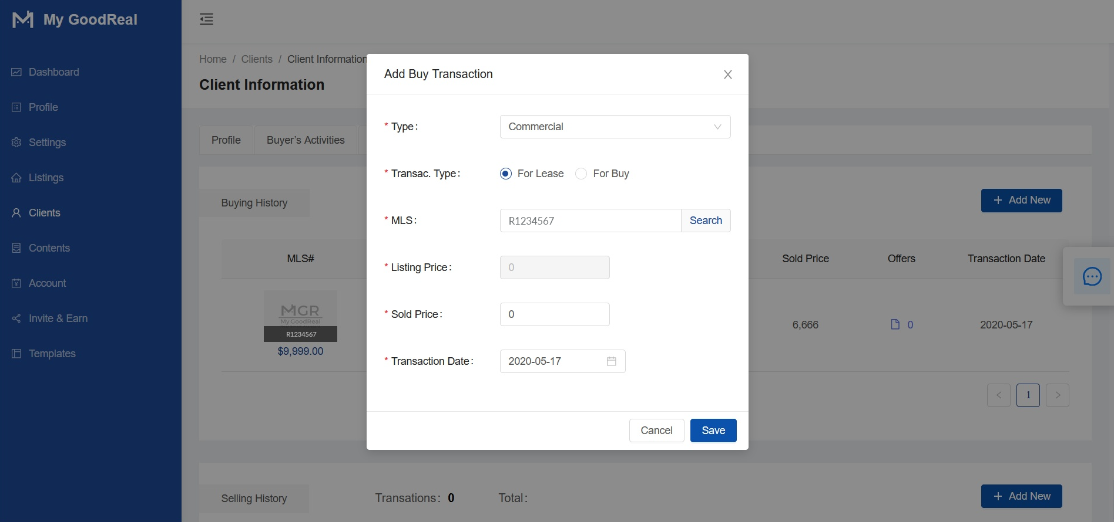The height and width of the screenshot is (522, 1114).
Task: Click the Buying History section label
Action: [x=254, y=203]
